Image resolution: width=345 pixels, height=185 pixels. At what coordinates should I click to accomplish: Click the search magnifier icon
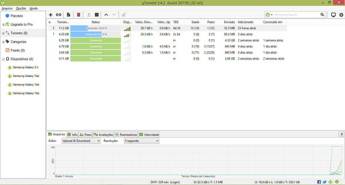pyautogui.click(x=322, y=15)
